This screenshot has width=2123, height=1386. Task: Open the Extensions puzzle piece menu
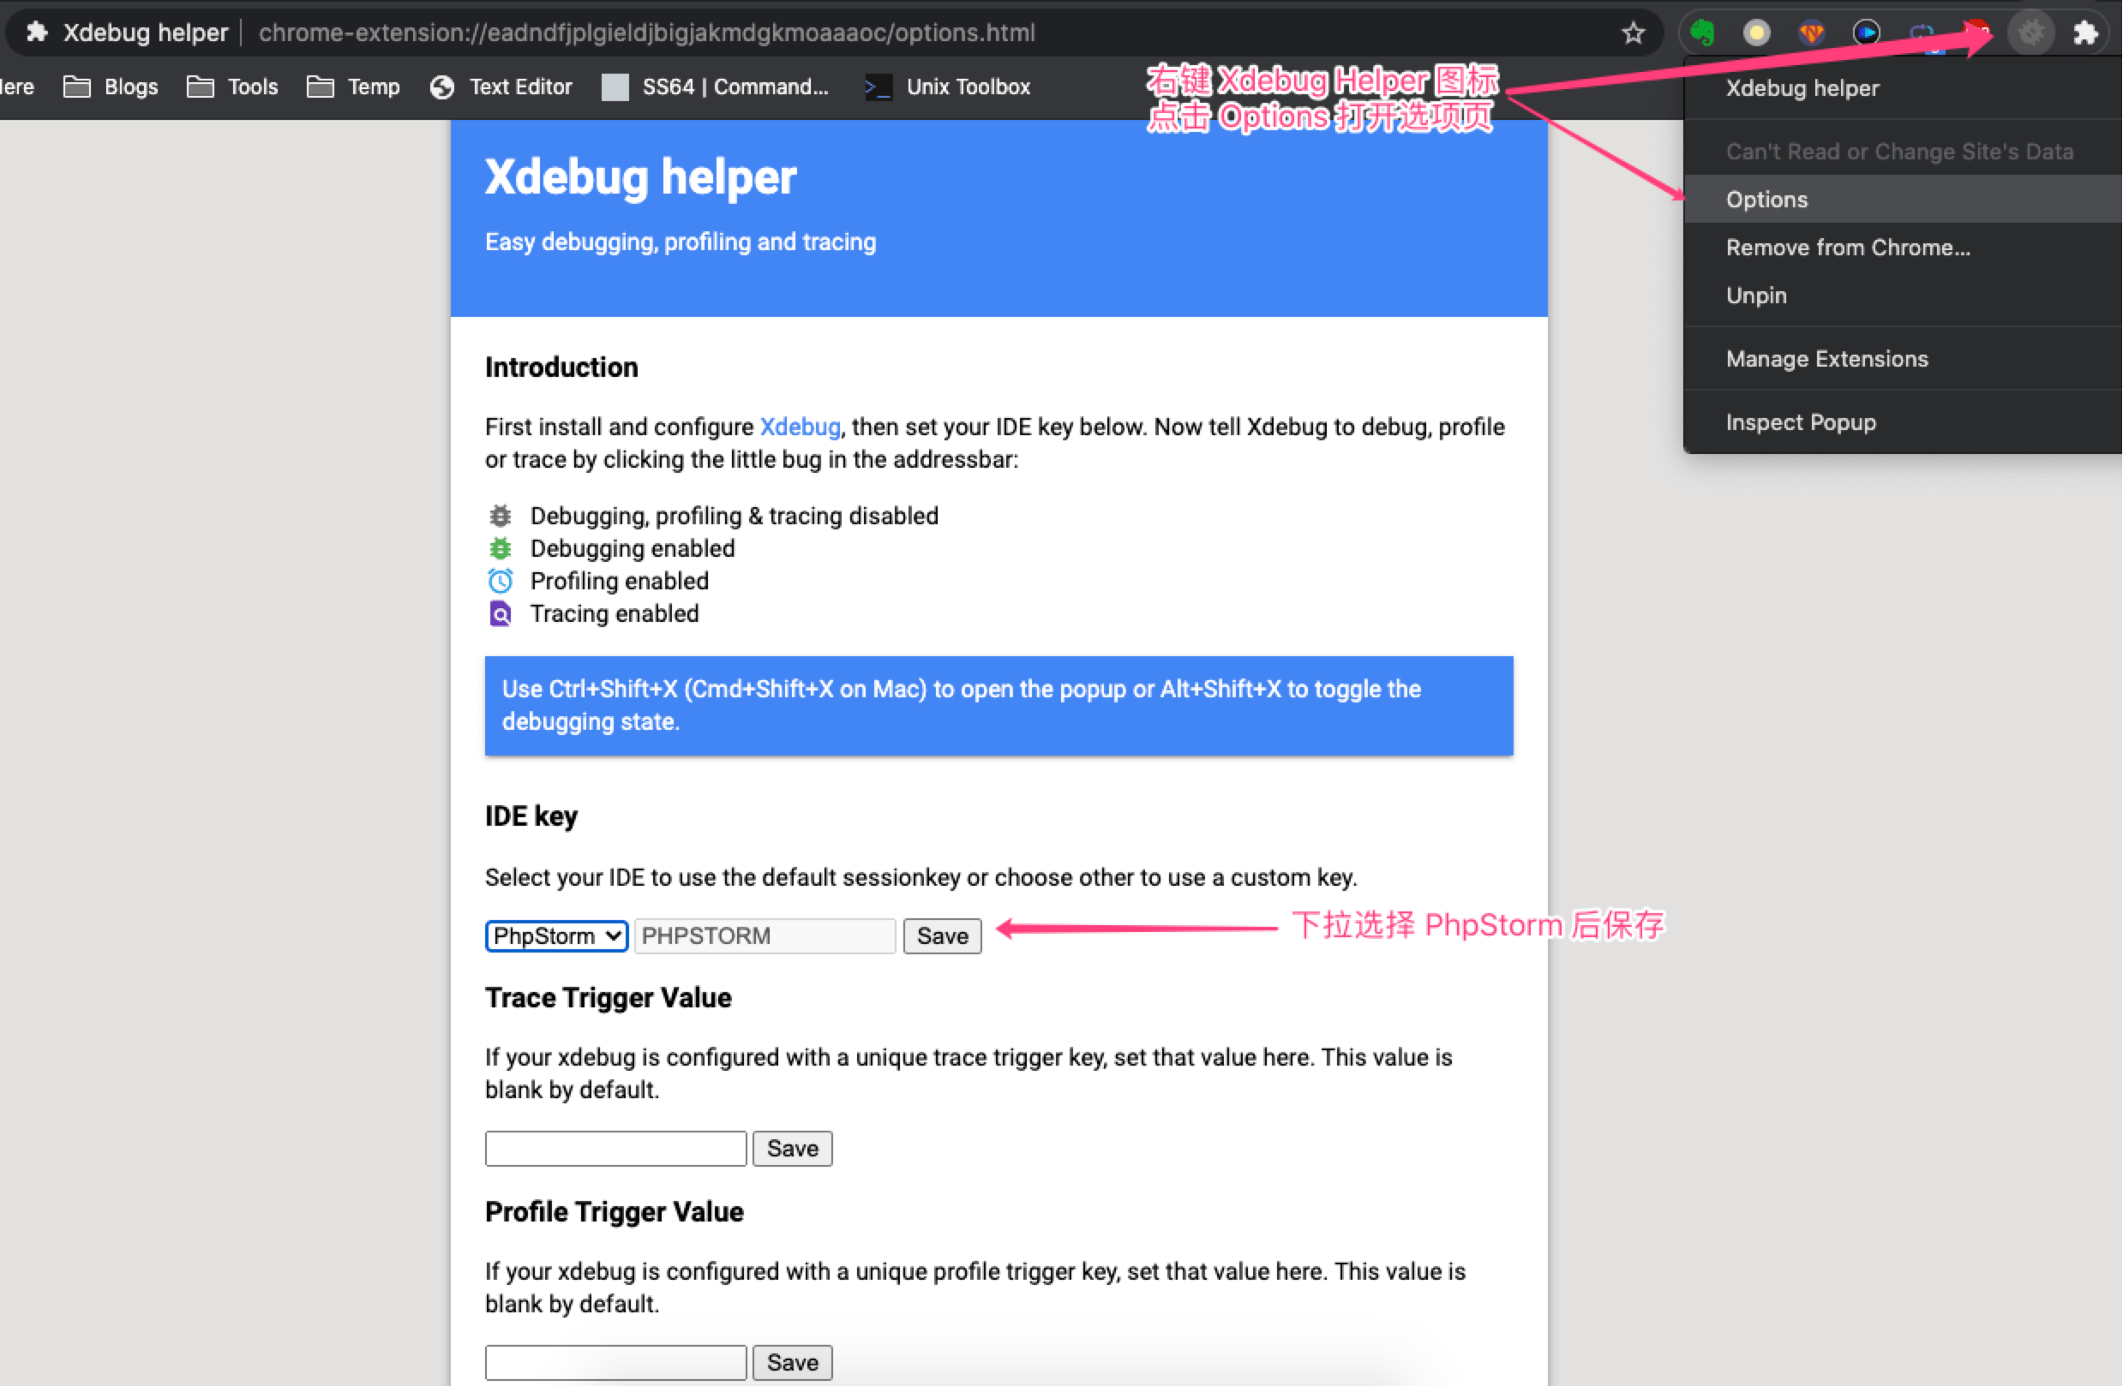tap(2085, 33)
